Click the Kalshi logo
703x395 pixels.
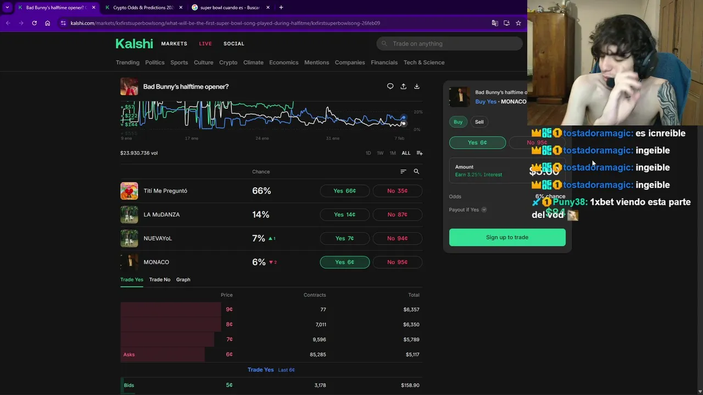tap(134, 44)
